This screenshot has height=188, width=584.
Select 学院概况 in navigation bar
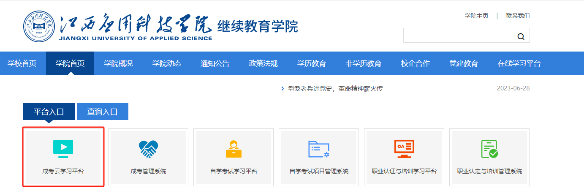(x=118, y=63)
